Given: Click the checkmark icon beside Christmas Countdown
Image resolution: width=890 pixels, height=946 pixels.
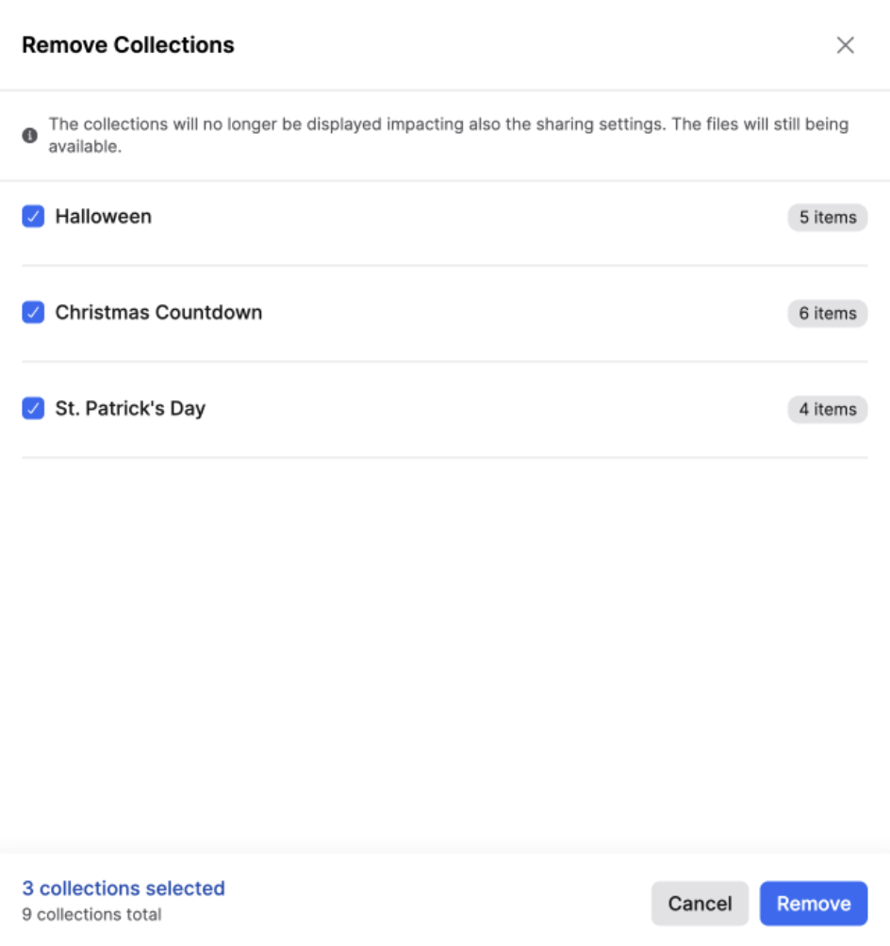Looking at the screenshot, I should tap(35, 312).
